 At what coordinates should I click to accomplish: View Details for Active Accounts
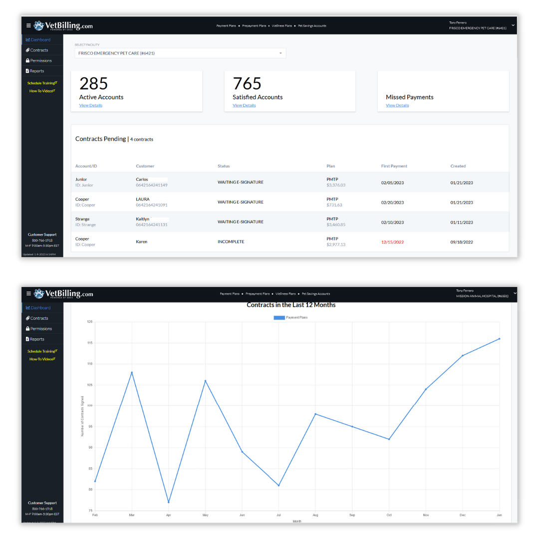pos(91,105)
